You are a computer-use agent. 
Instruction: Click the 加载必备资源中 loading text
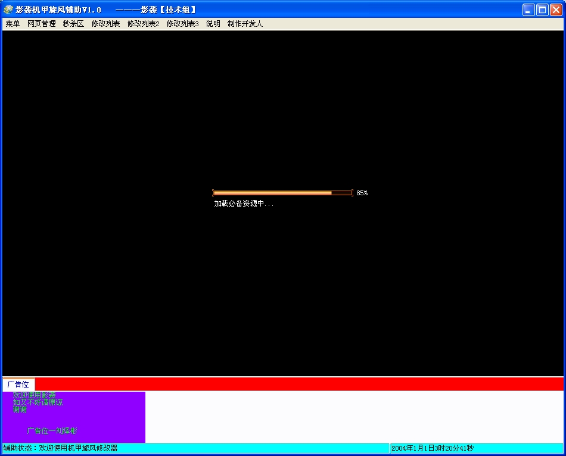[x=244, y=204]
